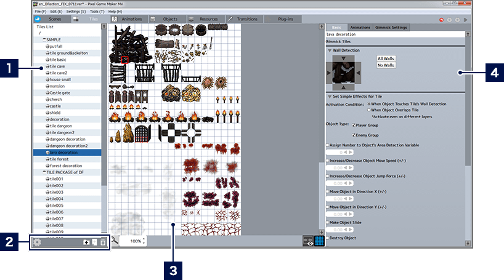Click the eye arrows preview toggle icon

[x=308, y=241]
